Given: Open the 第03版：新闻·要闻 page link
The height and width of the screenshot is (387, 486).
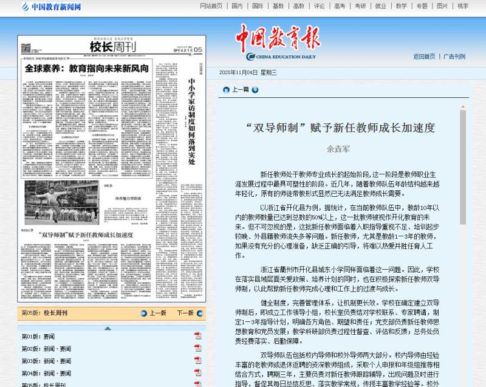Looking at the screenshot, I should coord(46,360).
